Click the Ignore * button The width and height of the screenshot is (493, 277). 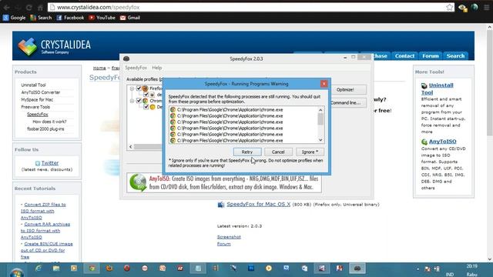[310, 152]
